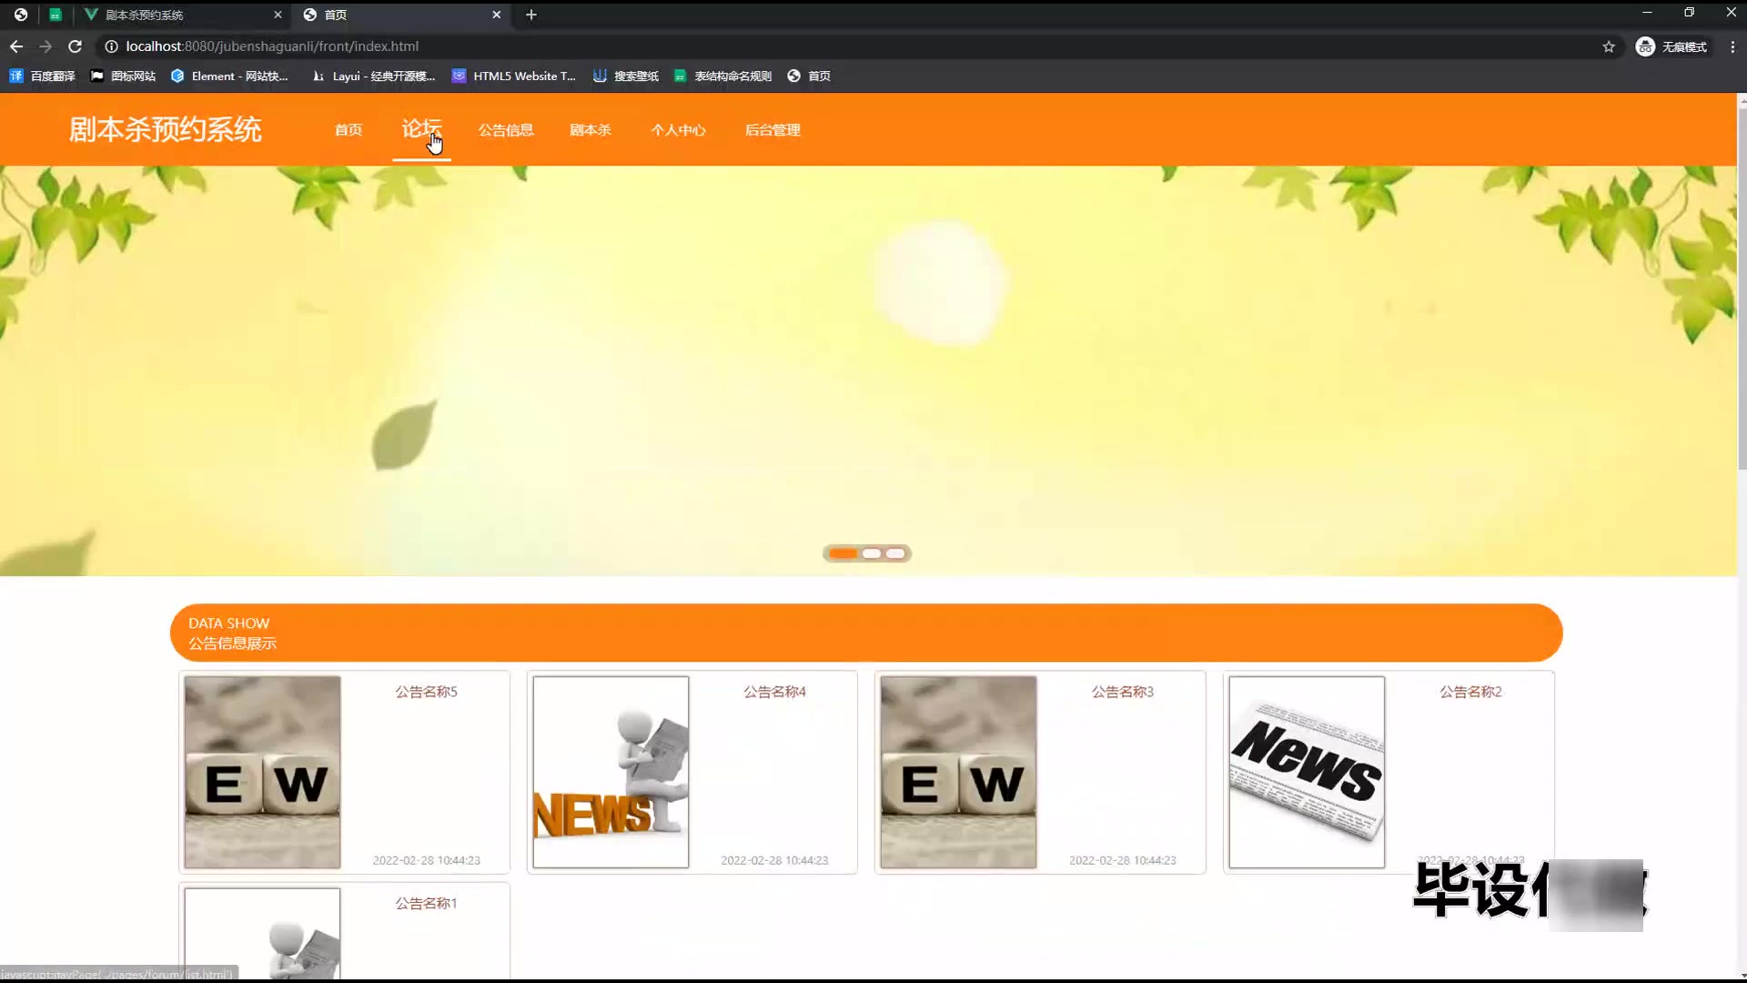This screenshot has width=1747, height=983.
Task: Open the 公告名称1 title
Action: coord(426,903)
